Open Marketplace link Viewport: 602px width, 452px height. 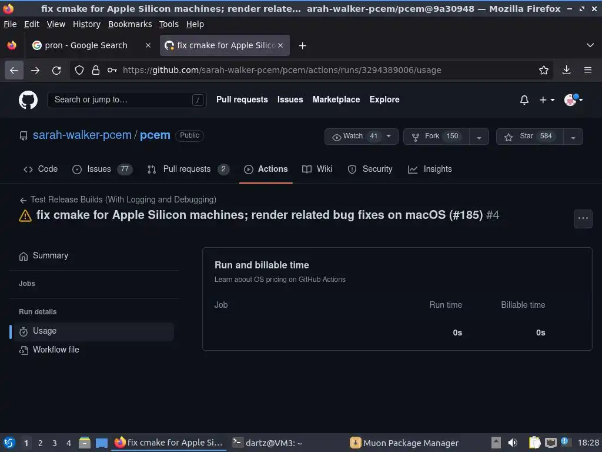(x=336, y=99)
